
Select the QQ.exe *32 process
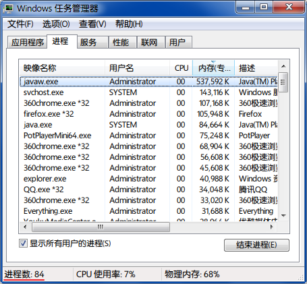click(x=148, y=190)
